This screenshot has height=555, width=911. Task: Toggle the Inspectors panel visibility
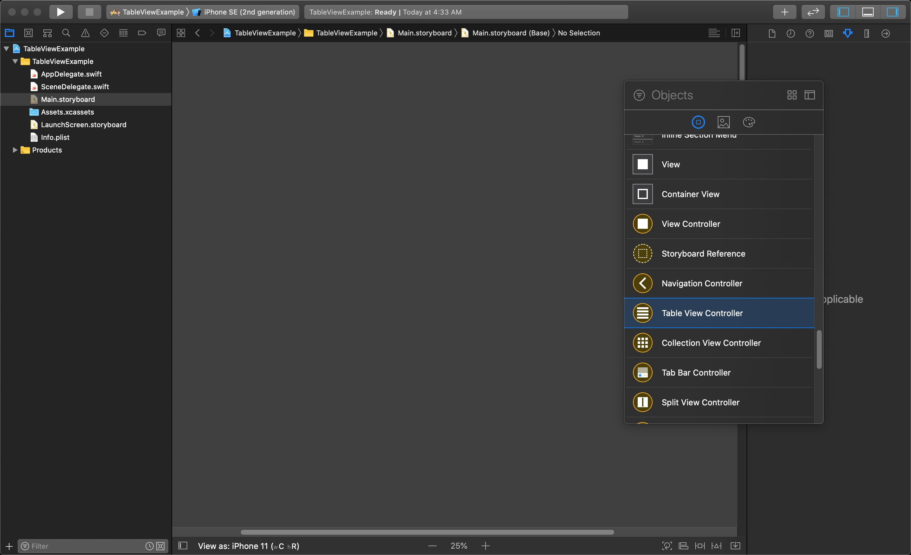[x=893, y=12]
